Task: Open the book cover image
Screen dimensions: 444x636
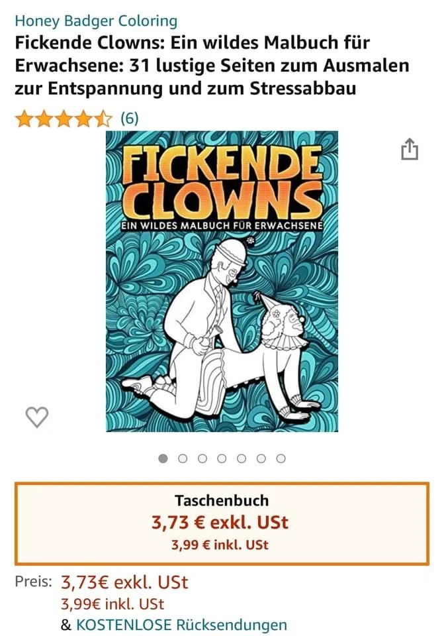Action: coord(222,281)
